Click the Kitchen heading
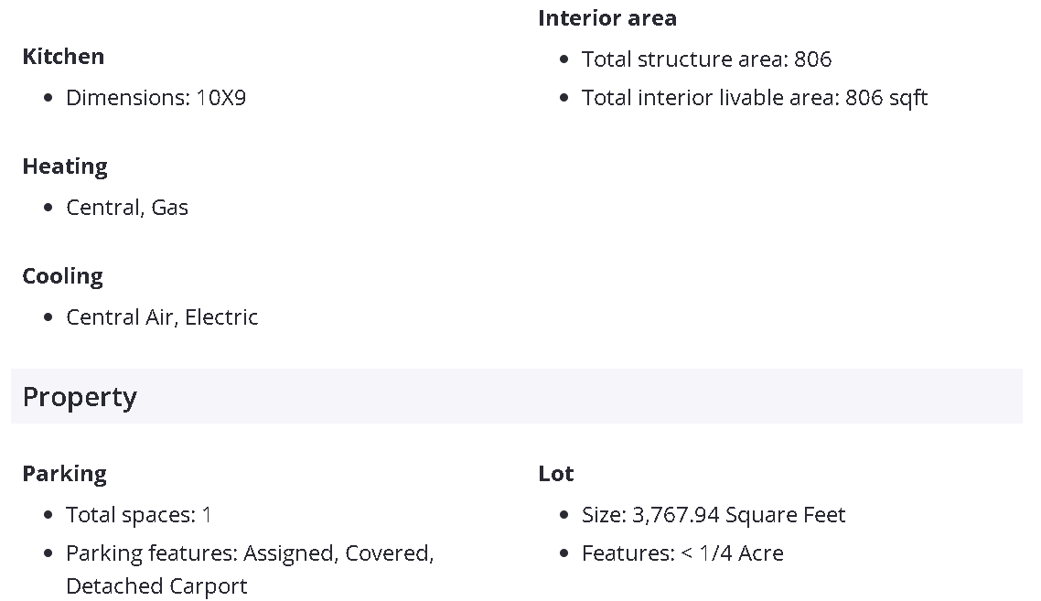Screen dimensions: 1041x601 (x=63, y=57)
